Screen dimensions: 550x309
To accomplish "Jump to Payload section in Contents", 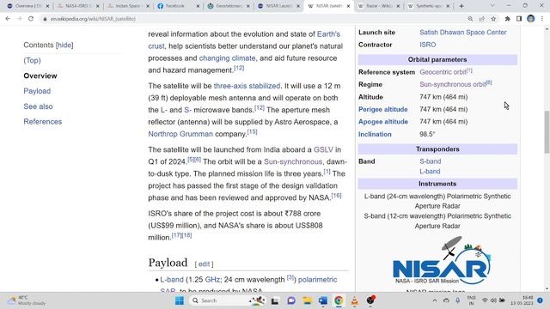I will 37,91.
